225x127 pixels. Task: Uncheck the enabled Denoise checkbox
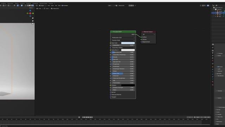coord(218,67)
